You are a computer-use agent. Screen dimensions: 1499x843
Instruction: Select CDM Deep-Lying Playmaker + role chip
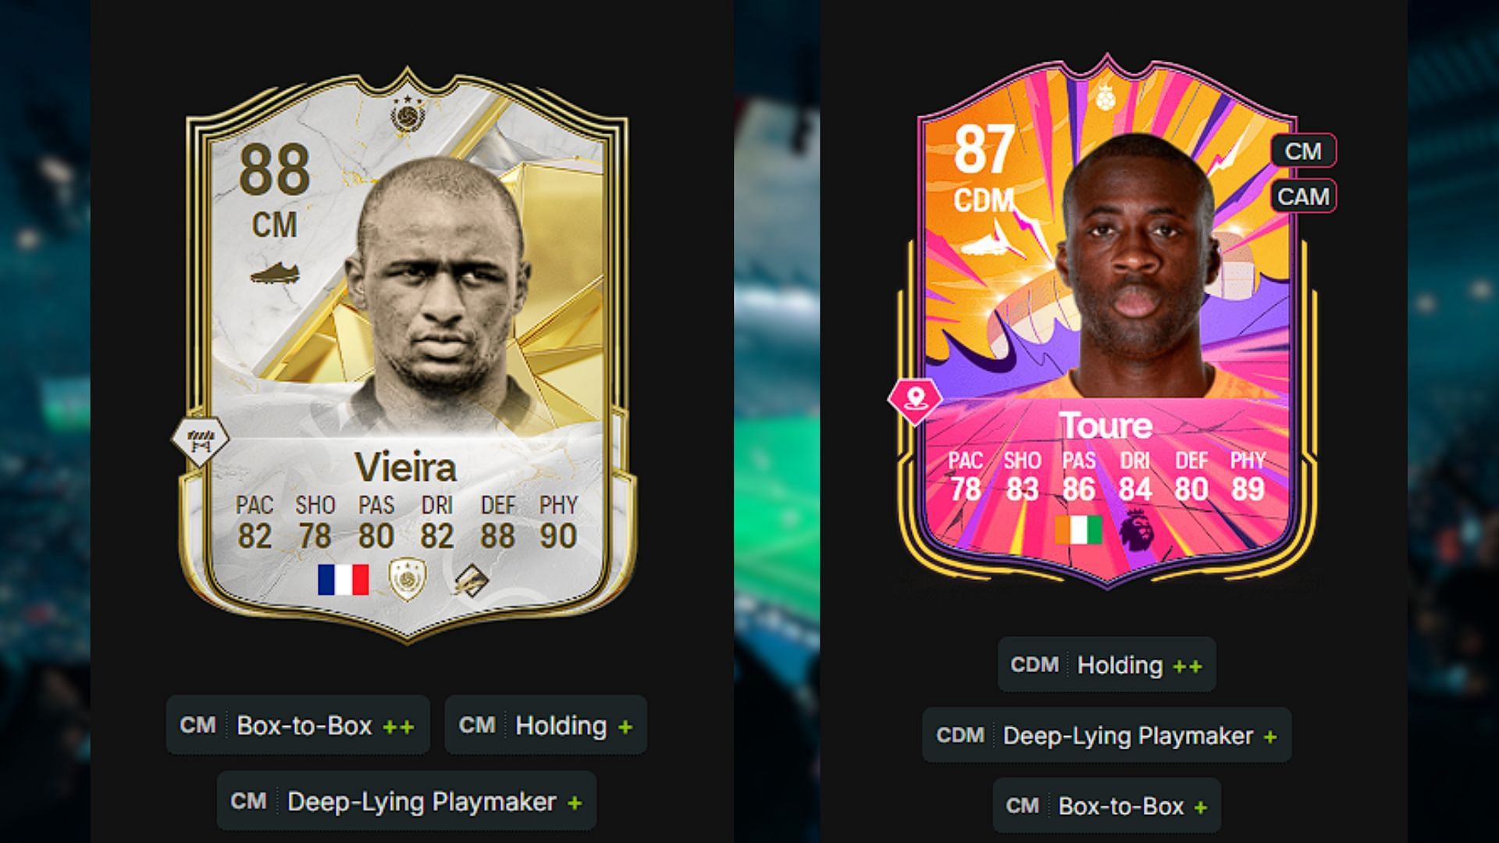pyautogui.click(x=1107, y=735)
